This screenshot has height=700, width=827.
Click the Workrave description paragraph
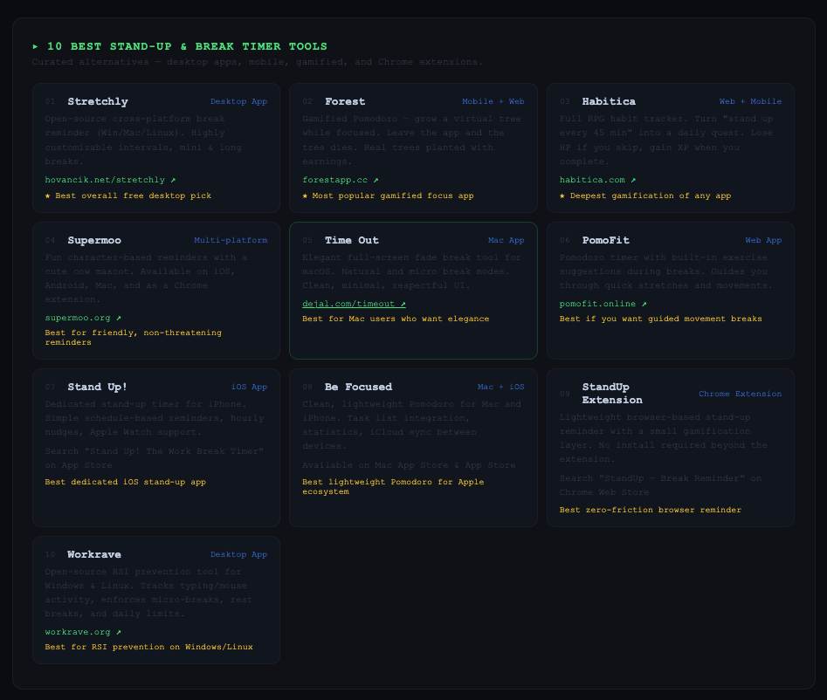148,593
